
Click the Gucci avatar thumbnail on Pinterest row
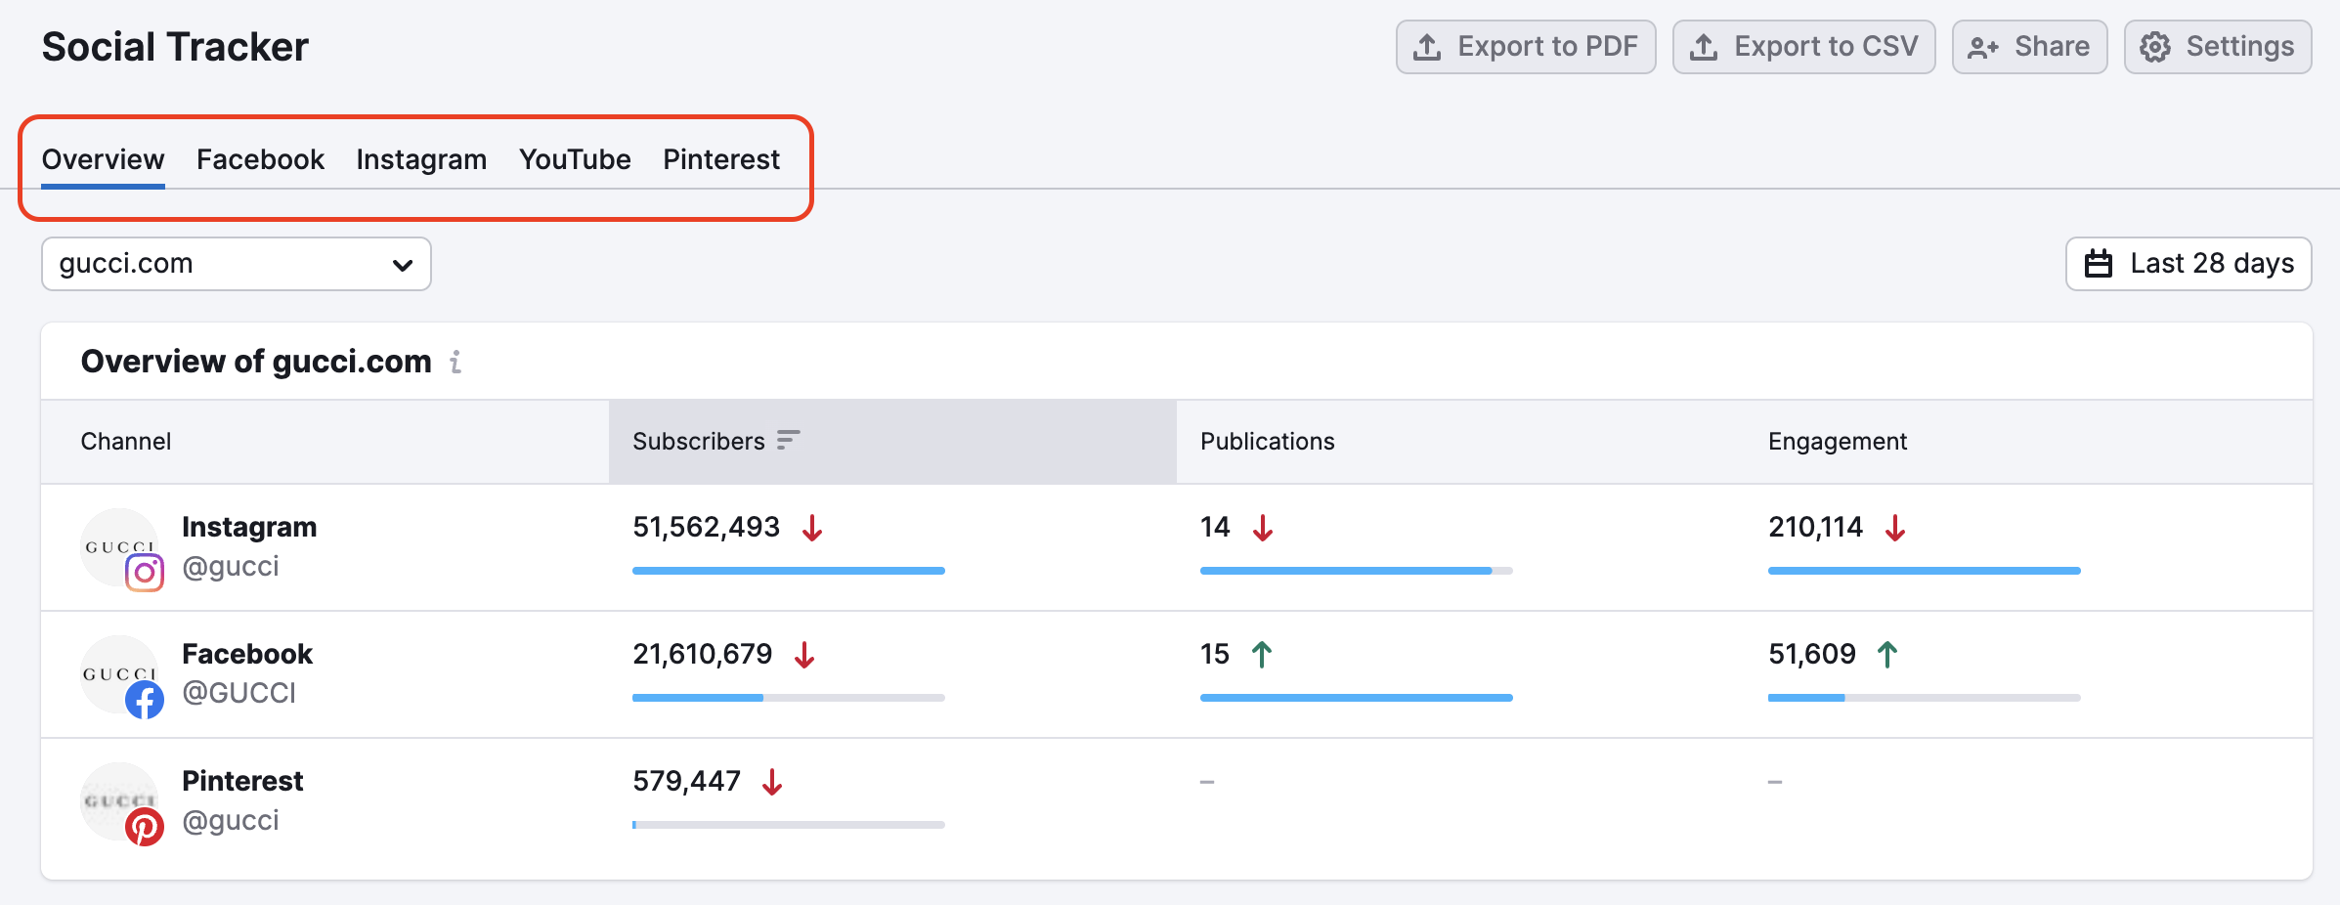coord(119,801)
